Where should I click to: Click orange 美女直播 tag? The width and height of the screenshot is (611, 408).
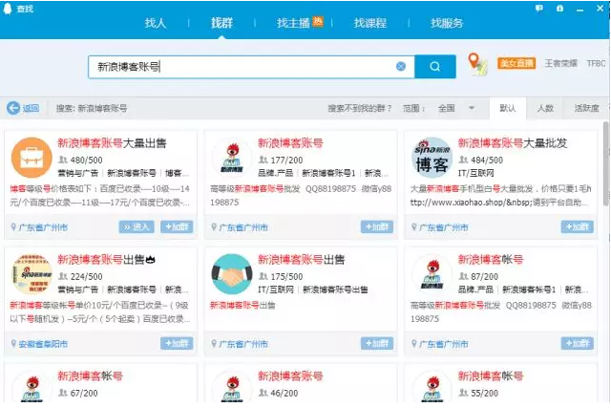coord(516,63)
